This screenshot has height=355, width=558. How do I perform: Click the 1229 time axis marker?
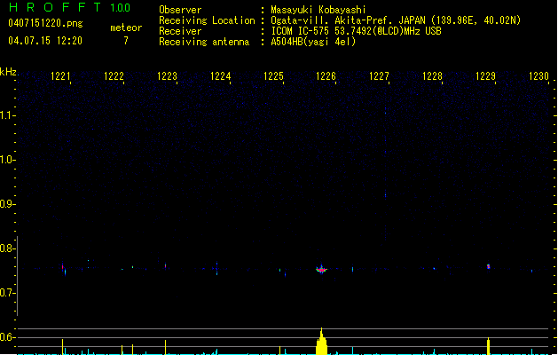coord(485,76)
